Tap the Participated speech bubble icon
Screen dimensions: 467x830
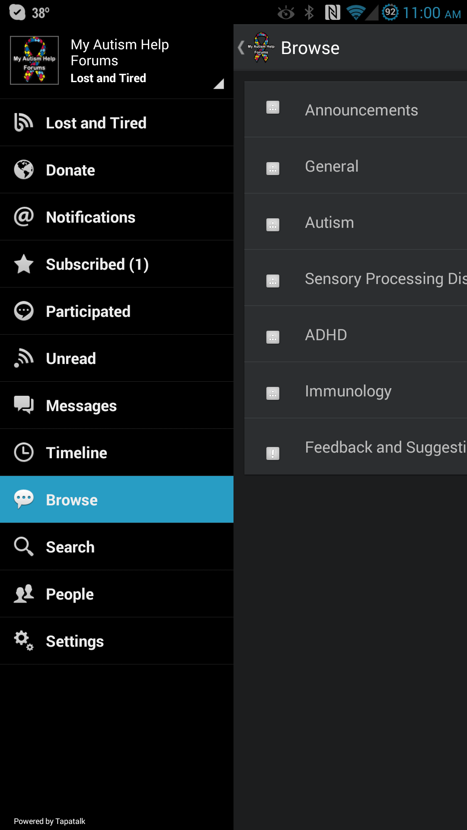(x=23, y=311)
